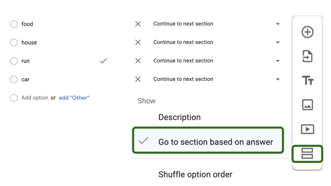Open the section dropdown next to car
Image resolution: width=331 pixels, height=186 pixels.
coord(278,79)
